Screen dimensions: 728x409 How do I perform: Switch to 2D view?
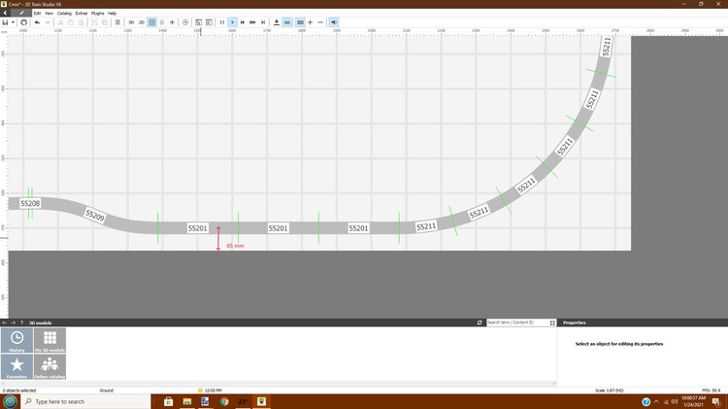tap(141, 22)
